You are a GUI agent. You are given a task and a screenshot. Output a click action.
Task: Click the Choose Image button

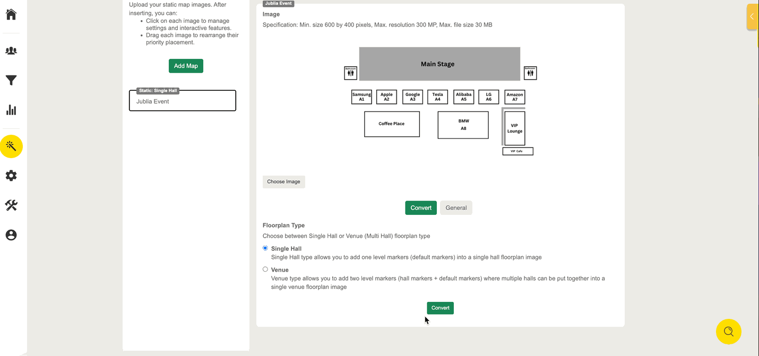(x=283, y=181)
